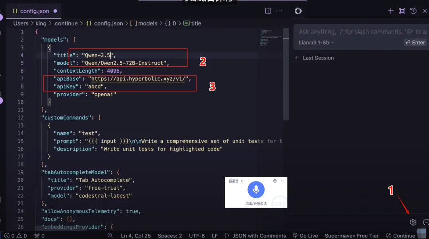This screenshot has width=429, height=239.
Task: Click the editor minimap
Action: [271, 37]
